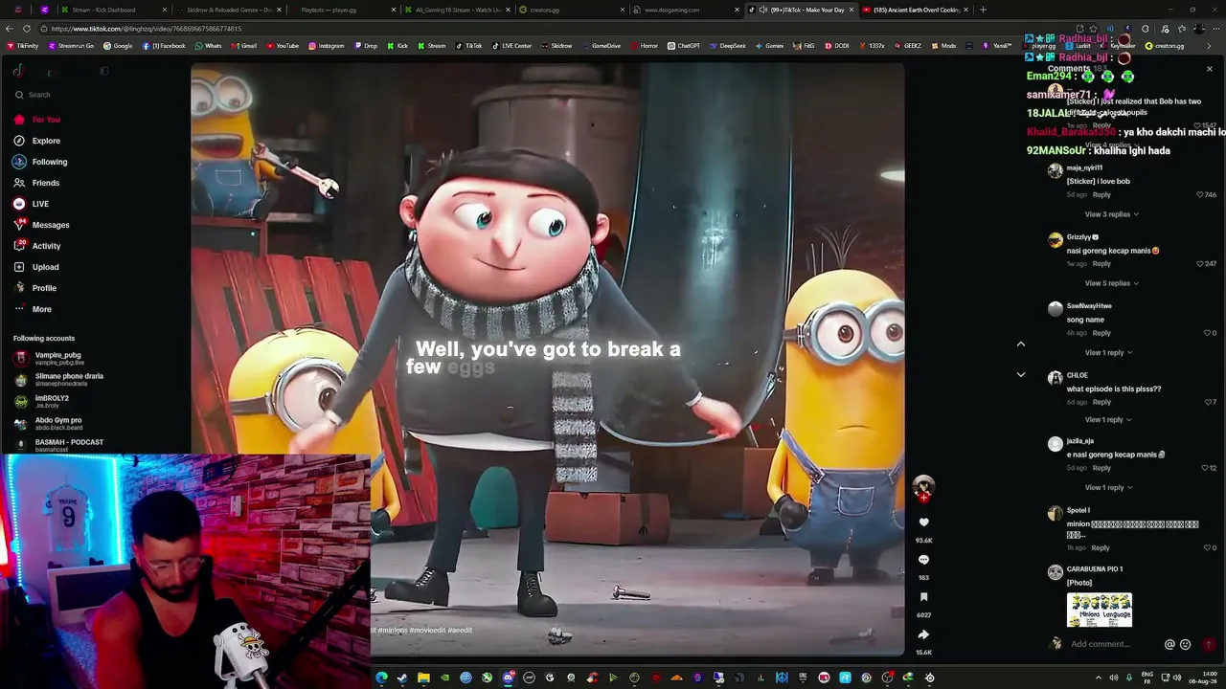Open the More menu in the sidebar
The image size is (1226, 689).
point(33,309)
